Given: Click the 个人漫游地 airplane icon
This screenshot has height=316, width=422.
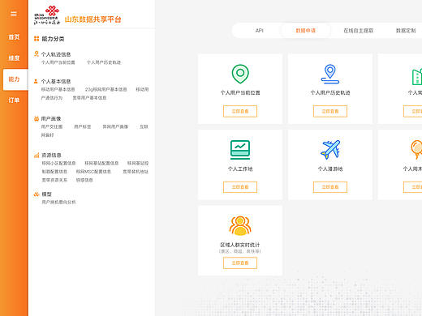Looking at the screenshot, I should tap(330, 150).
